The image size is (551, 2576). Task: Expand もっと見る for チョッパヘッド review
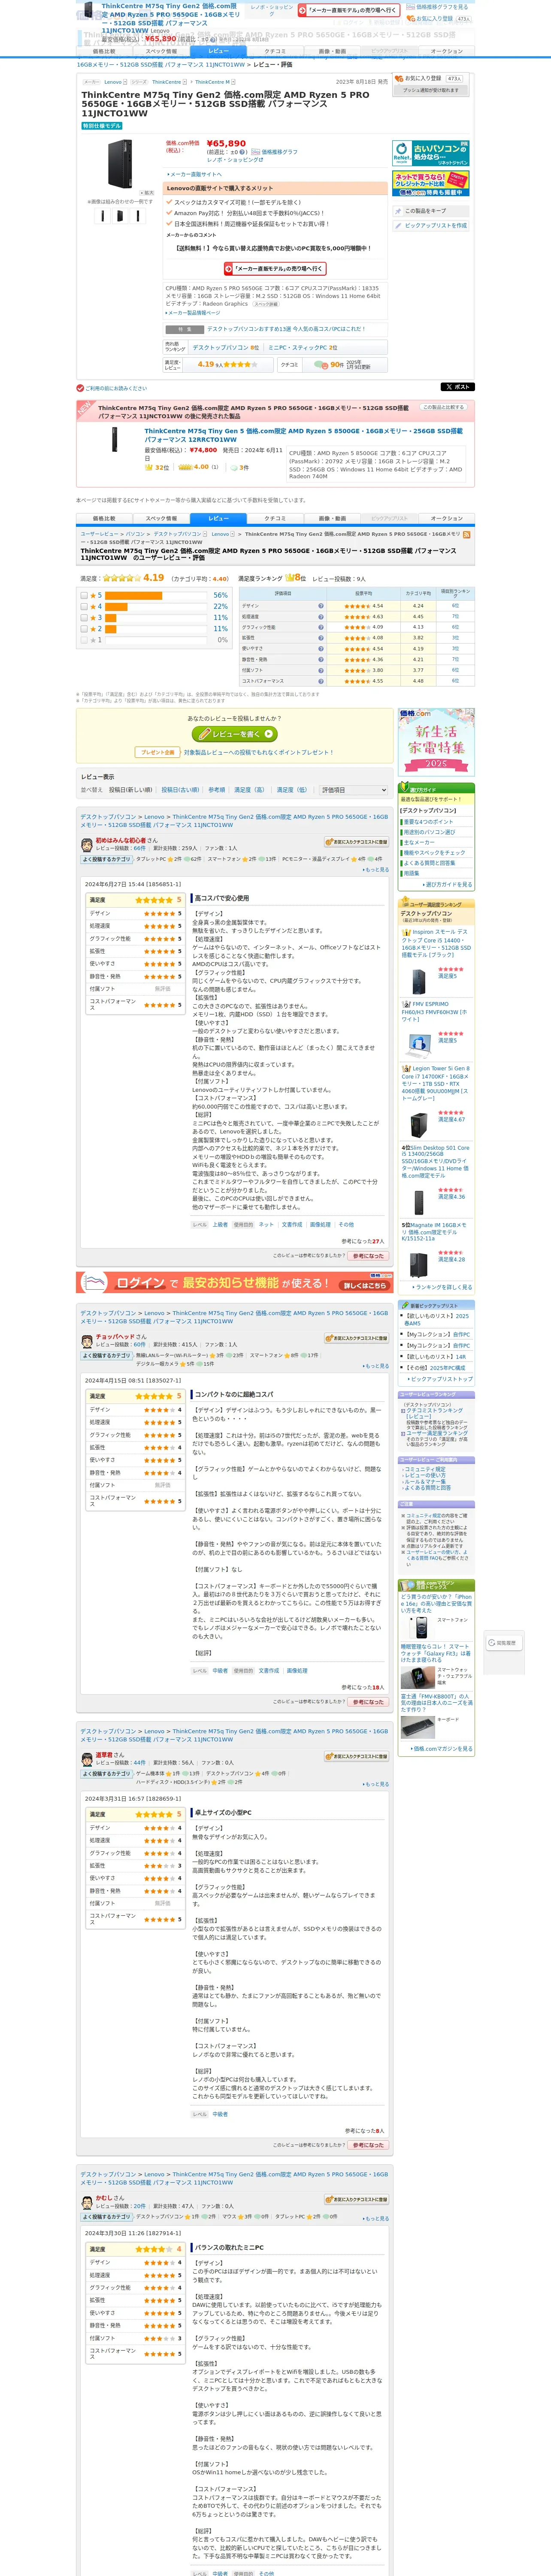[x=377, y=1366]
